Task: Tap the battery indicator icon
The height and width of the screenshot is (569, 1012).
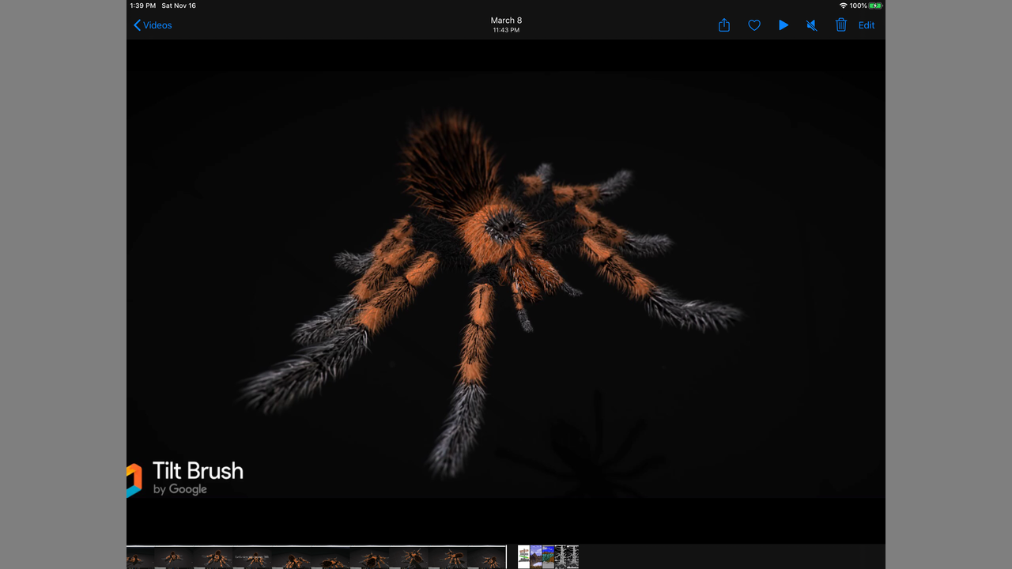Action: 876,6
